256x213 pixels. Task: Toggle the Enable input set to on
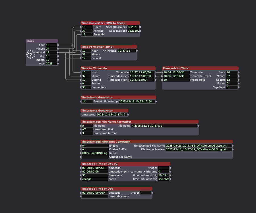click(95, 146)
